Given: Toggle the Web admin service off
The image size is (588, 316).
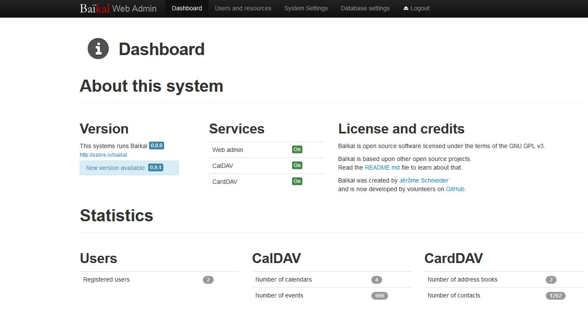Looking at the screenshot, I should click(x=297, y=149).
